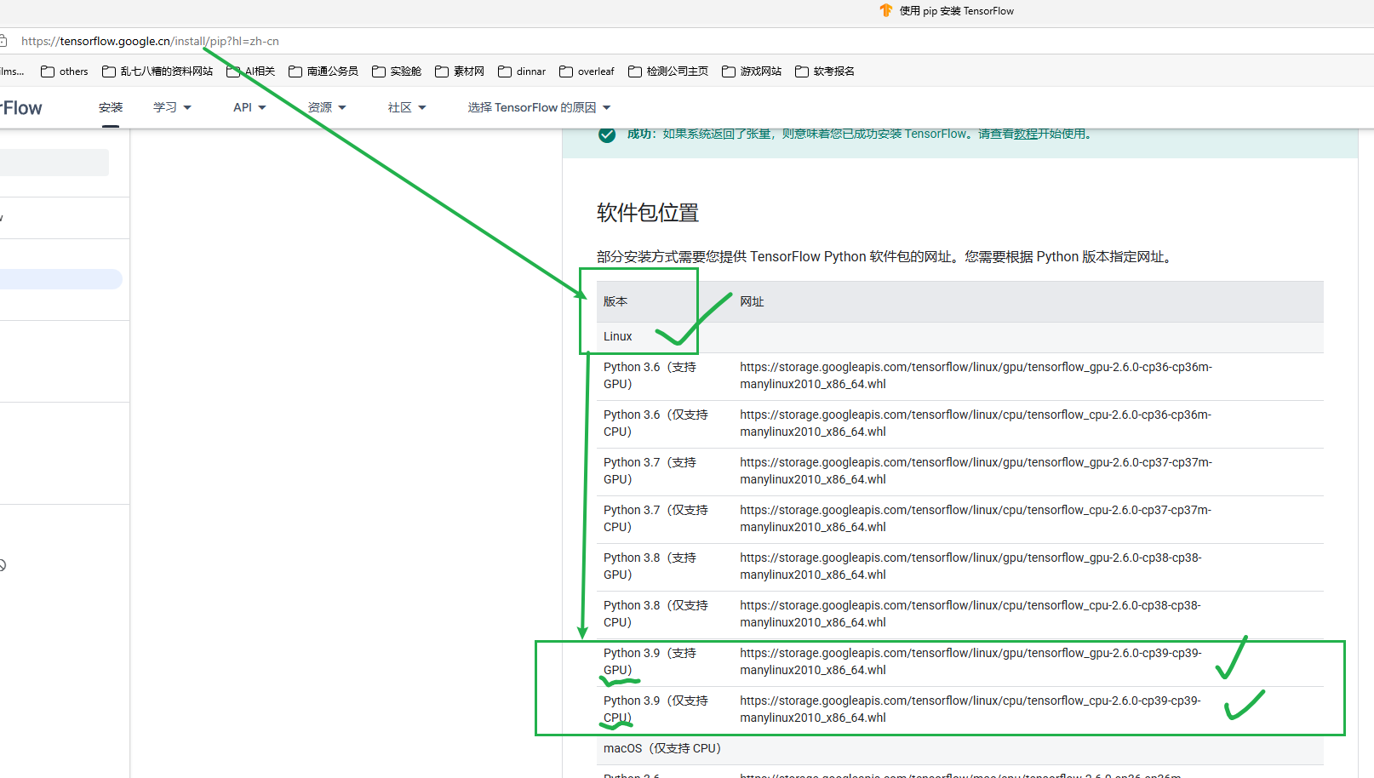Select the Python 3.8 GPU version cell

665,567
